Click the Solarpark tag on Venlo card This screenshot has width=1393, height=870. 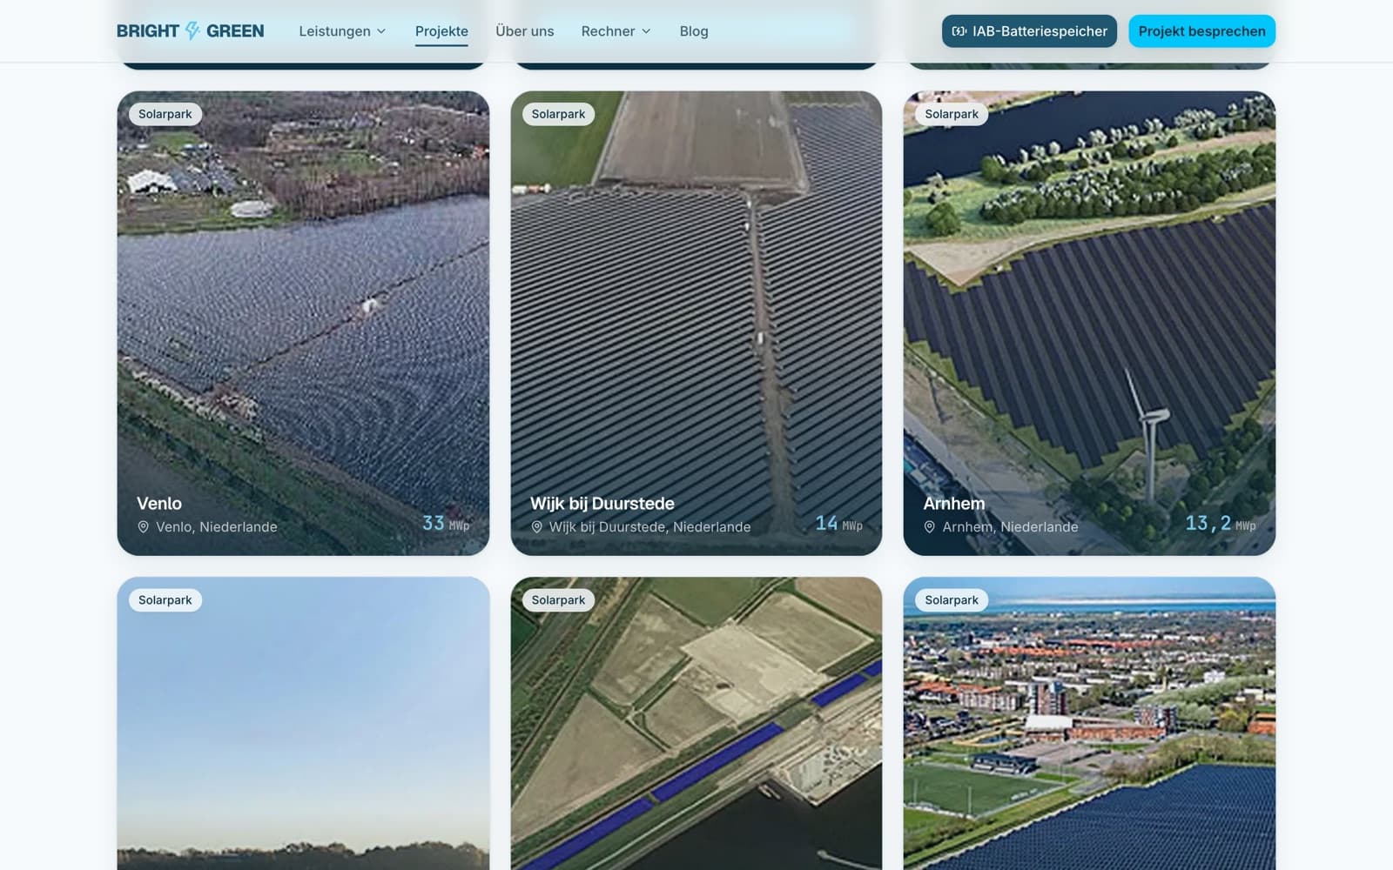coord(165,114)
